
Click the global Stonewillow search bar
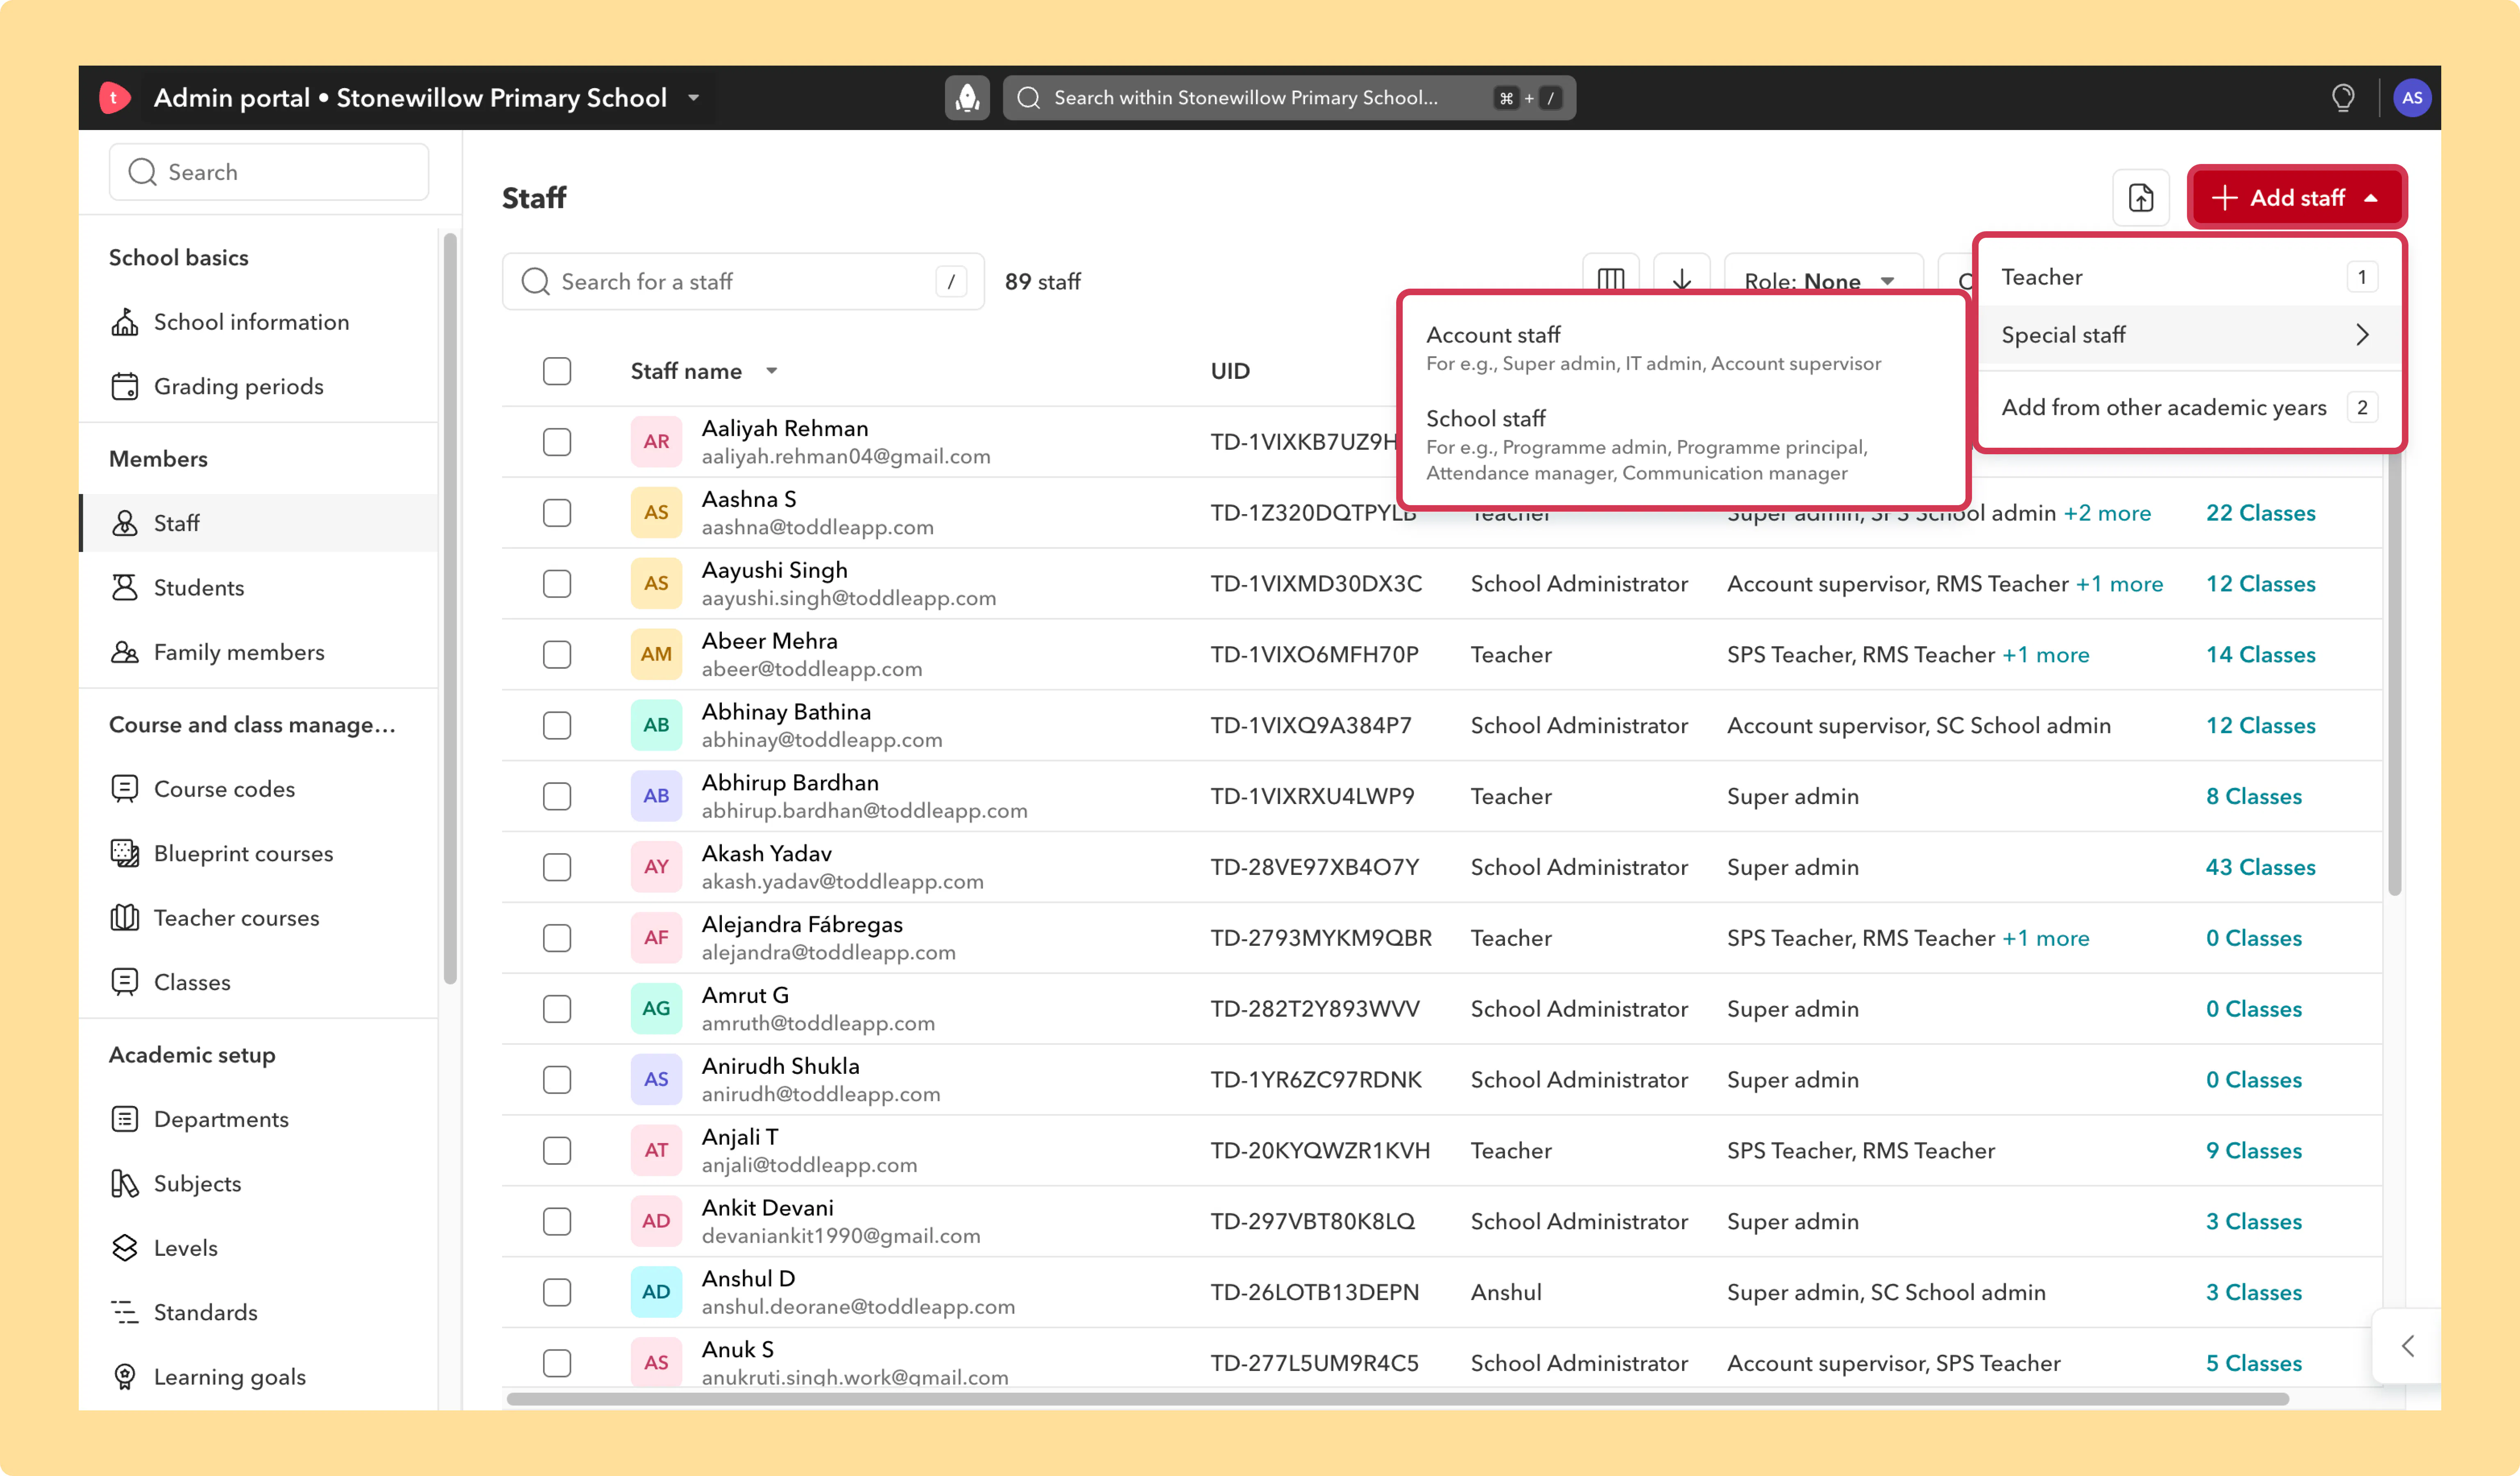1289,98
